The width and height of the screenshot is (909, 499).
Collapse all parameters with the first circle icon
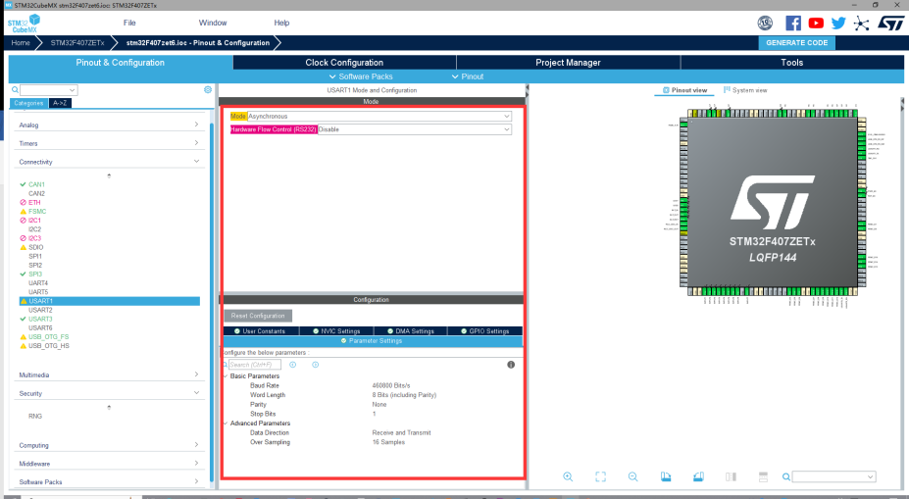[293, 365]
